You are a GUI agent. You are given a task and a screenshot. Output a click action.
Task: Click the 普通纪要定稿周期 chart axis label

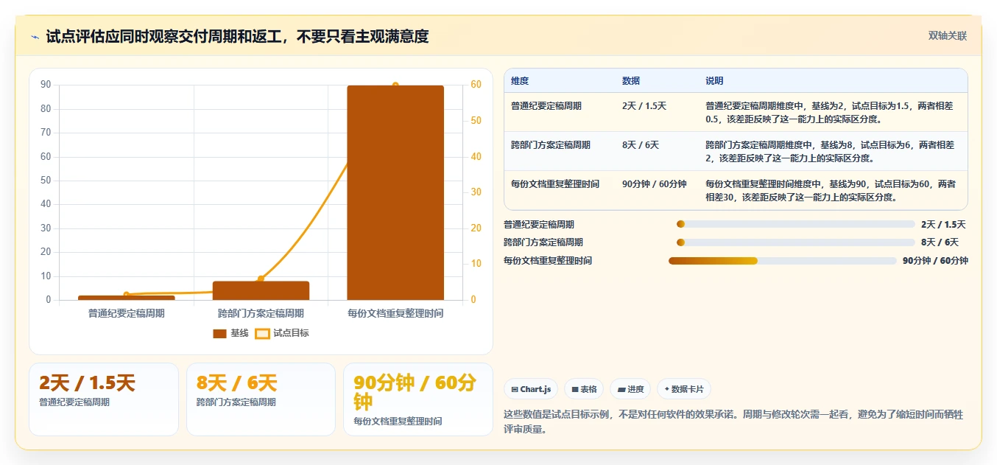click(126, 313)
